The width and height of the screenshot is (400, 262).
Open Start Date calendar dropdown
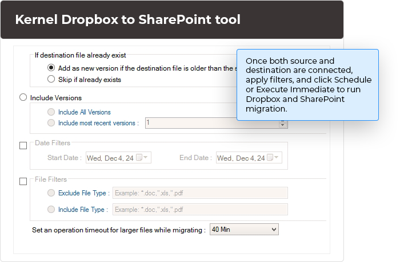(x=146, y=157)
